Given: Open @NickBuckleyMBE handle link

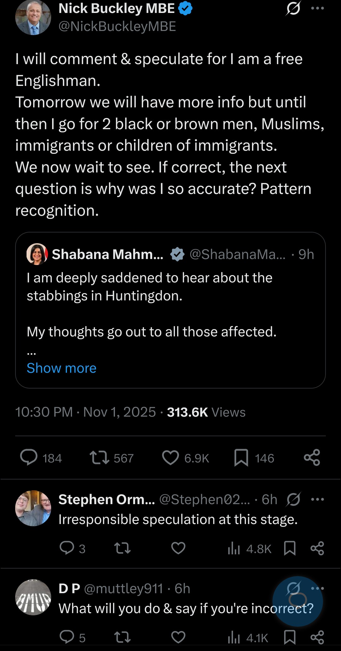Looking at the screenshot, I should tap(117, 27).
